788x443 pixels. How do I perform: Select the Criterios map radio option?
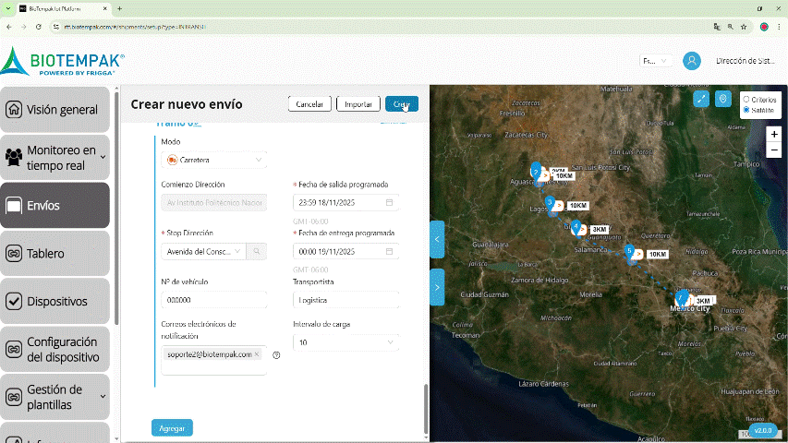coord(746,99)
